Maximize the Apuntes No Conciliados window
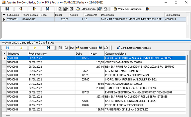This screenshot has height=117, width=191. (x=176, y=2)
